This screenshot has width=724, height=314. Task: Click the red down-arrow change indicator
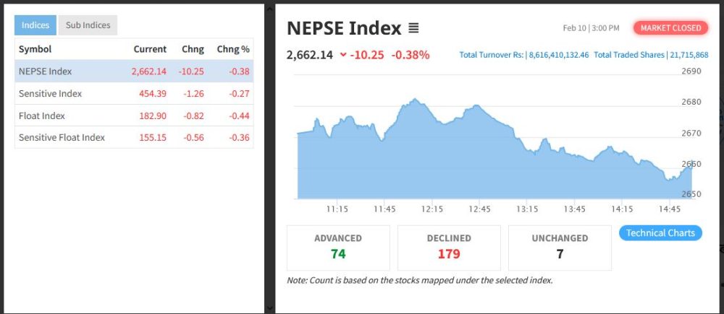tap(342, 55)
